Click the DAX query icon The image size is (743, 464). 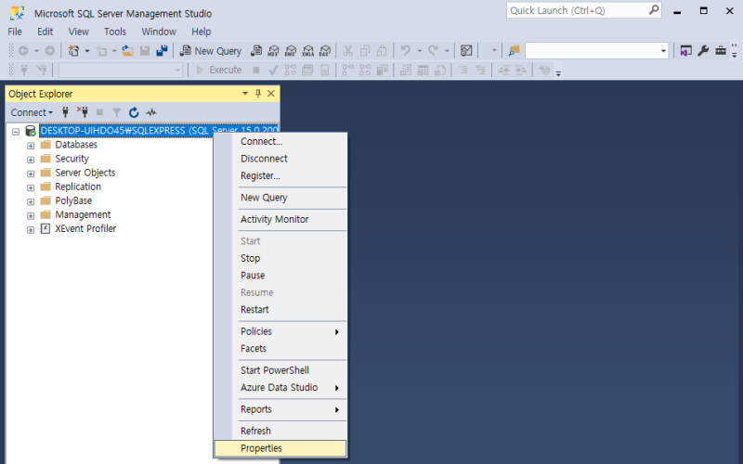[x=325, y=51]
